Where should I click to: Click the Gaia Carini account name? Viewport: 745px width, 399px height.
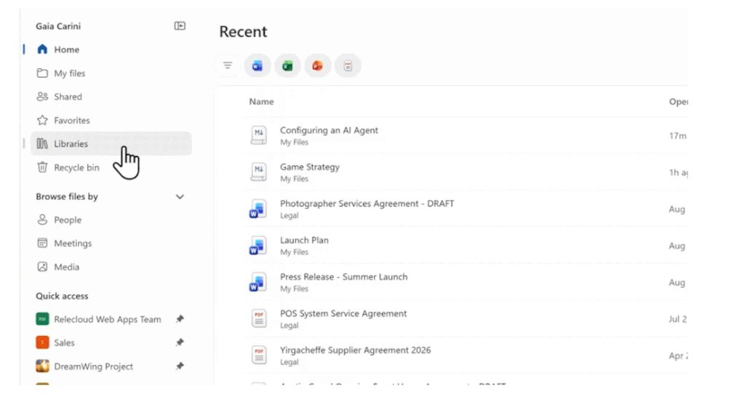pyautogui.click(x=58, y=26)
